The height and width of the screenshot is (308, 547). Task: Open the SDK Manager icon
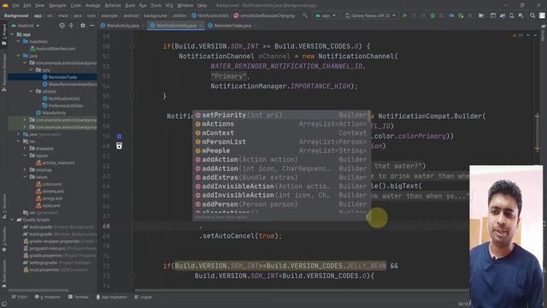(x=521, y=15)
